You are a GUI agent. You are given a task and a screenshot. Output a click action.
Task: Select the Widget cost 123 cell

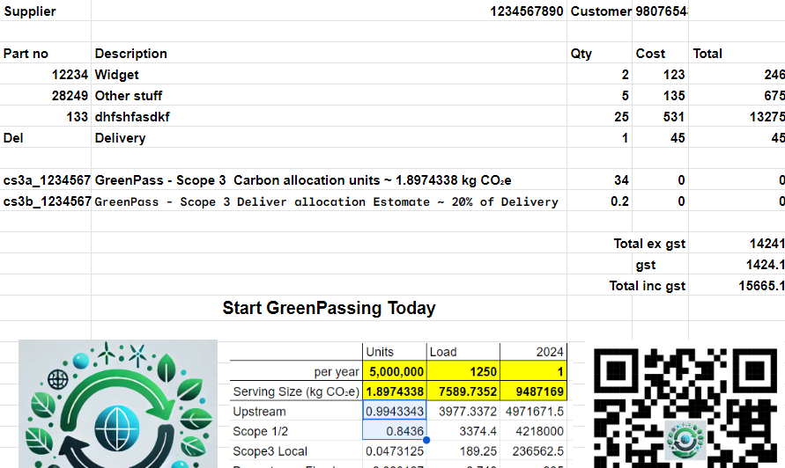click(x=661, y=74)
